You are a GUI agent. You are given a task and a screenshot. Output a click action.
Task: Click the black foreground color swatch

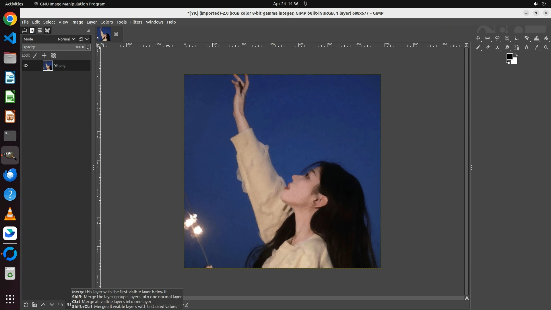click(509, 57)
